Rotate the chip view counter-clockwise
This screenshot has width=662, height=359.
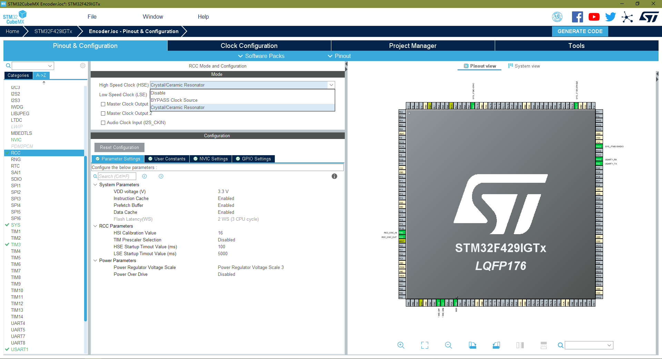pyautogui.click(x=496, y=345)
